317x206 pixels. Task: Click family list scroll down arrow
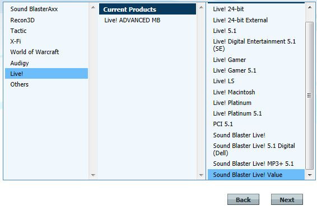click(93, 175)
